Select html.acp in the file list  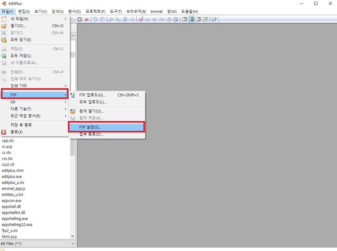(x=9, y=236)
